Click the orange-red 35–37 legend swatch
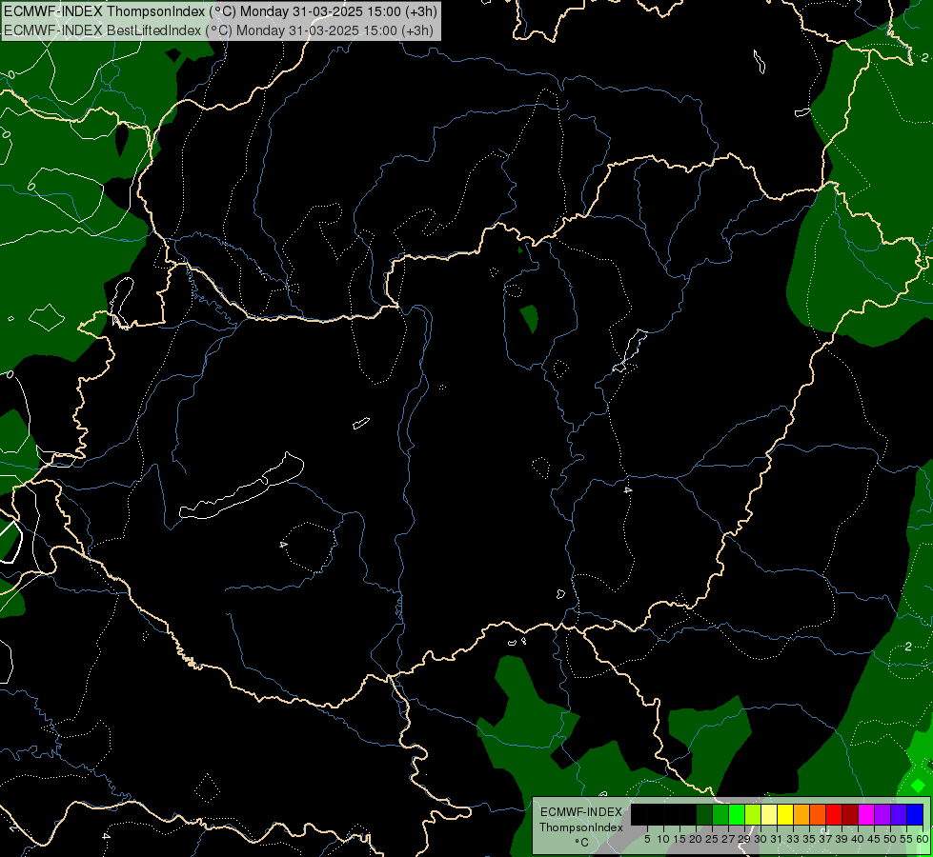This screenshot has height=857, width=933. tap(818, 815)
